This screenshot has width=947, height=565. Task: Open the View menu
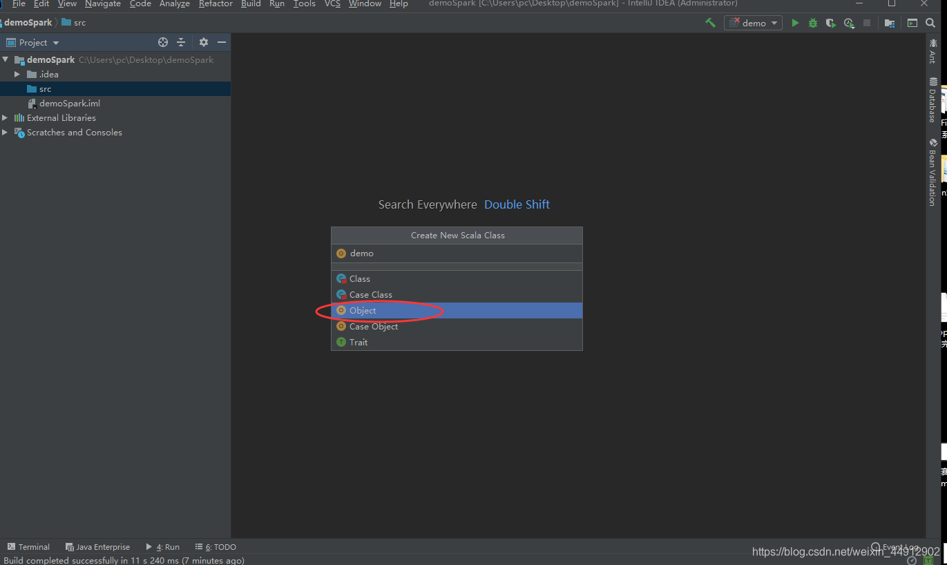tap(67, 3)
